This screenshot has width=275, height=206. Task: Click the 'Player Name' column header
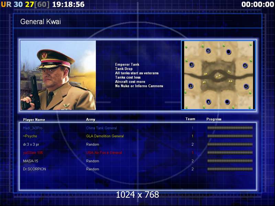34,119
